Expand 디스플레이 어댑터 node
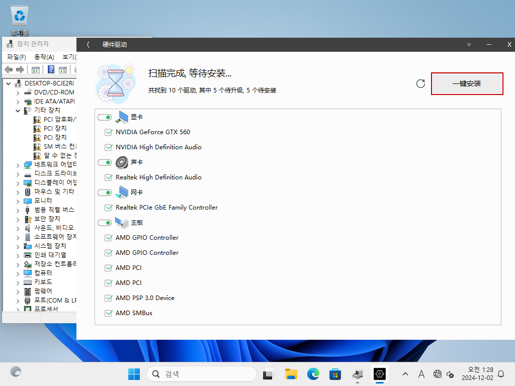Screen dimensions: 515x386 18,183
